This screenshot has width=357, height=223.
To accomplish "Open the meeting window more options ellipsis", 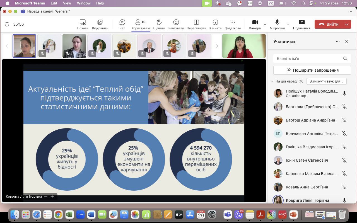I will click(350, 11).
